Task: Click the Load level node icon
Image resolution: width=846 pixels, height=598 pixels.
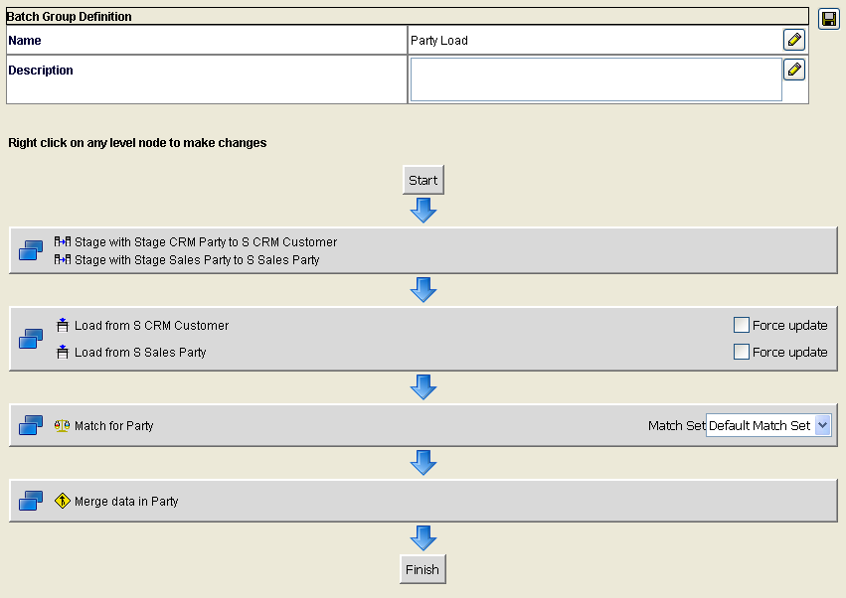Action: tap(29, 338)
